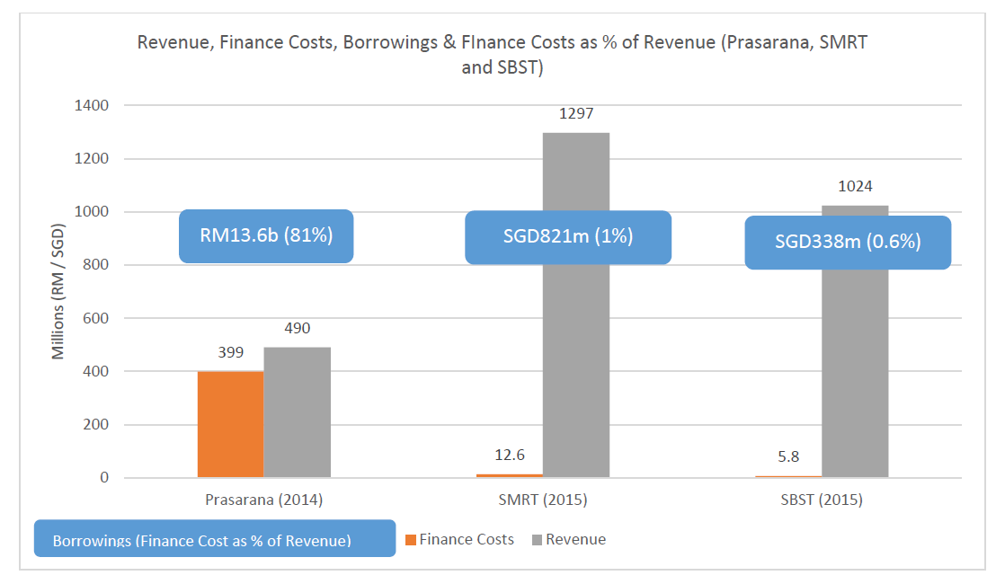Click the Prasarana (2014) category label
This screenshot has height=584, width=1005.
point(264,500)
